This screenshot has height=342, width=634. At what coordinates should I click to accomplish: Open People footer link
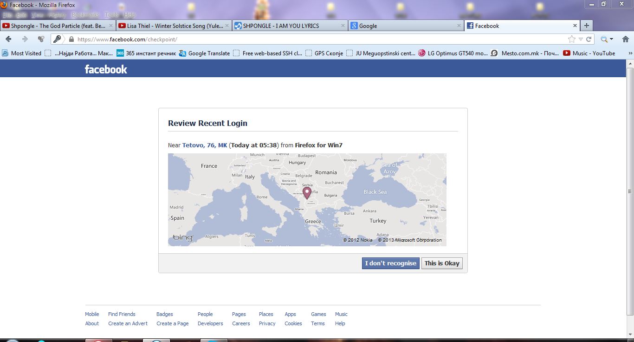[x=205, y=314]
